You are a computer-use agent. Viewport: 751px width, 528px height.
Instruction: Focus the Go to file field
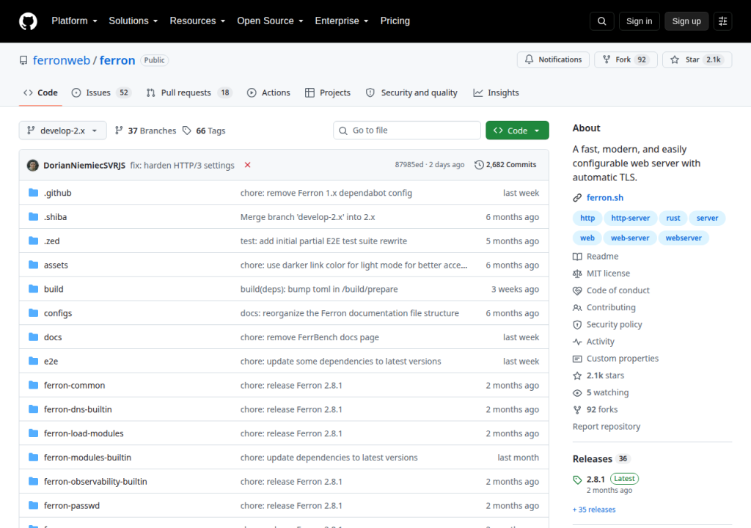click(406, 131)
